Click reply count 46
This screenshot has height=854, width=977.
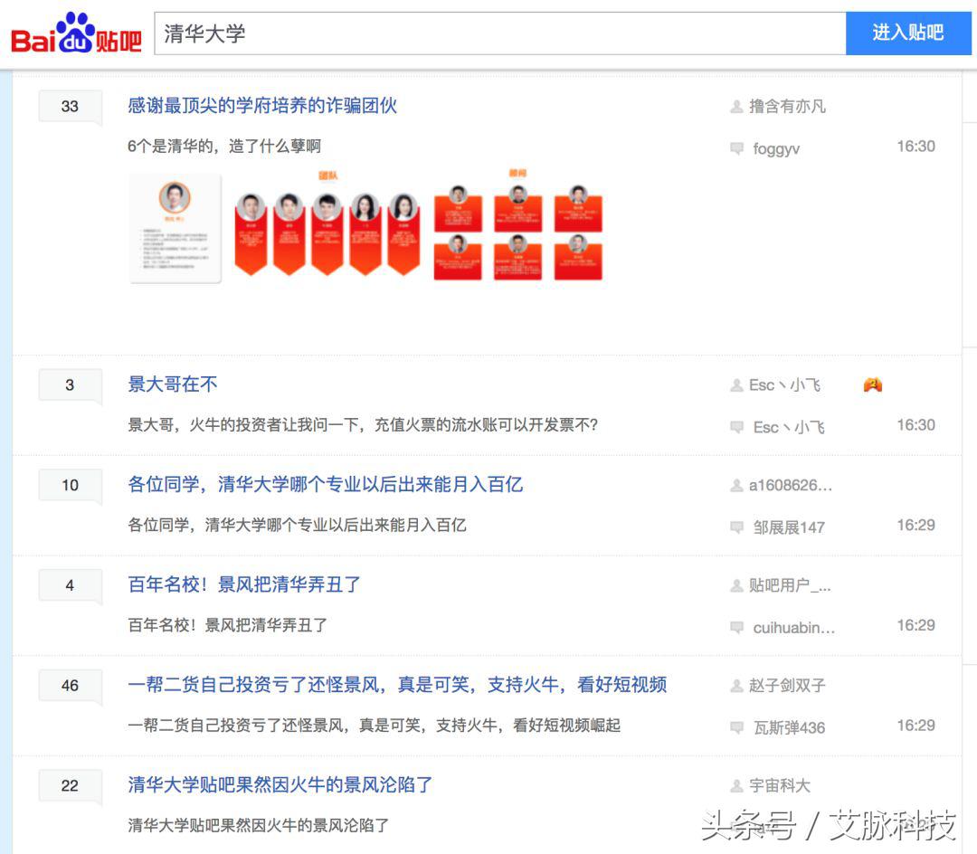coord(70,686)
